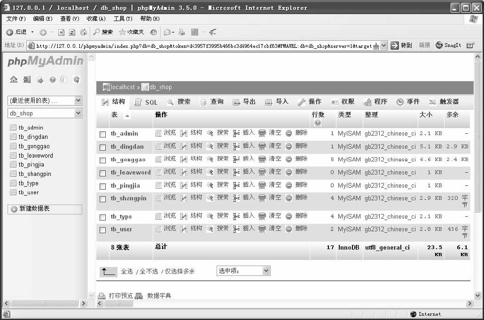Click the Drop icon for tb_user row
This screenshot has height=320, width=484.
[289, 229]
